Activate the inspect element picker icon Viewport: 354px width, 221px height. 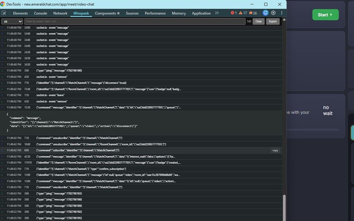[x=4, y=13]
